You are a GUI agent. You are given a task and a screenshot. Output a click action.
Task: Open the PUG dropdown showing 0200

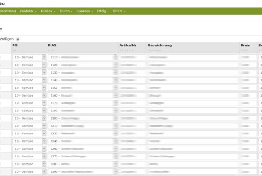pyautogui.click(x=83, y=118)
